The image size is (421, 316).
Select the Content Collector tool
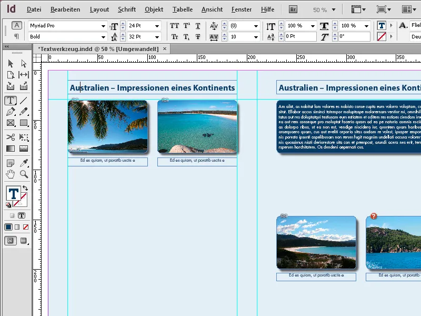click(11, 86)
